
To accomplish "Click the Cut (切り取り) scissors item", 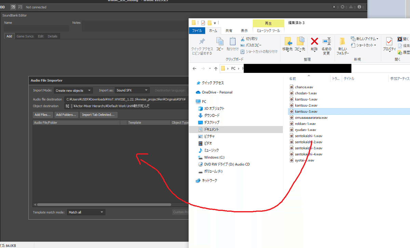I will (x=249, y=39).
